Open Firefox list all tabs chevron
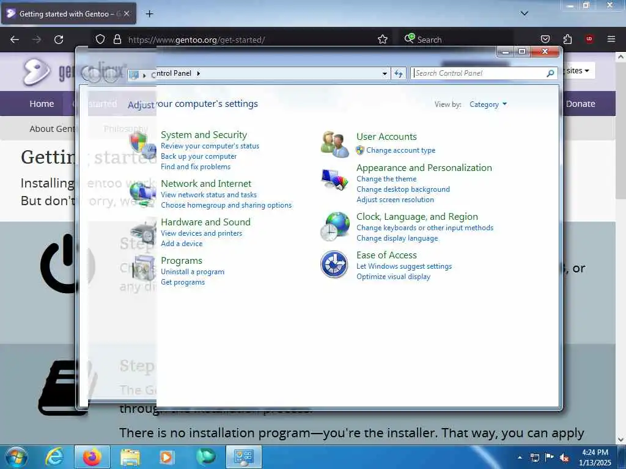 coord(524,13)
